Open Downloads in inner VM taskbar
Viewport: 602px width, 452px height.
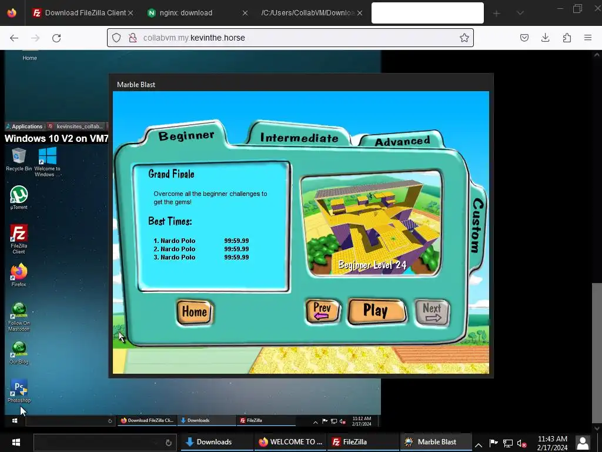pyautogui.click(x=208, y=420)
